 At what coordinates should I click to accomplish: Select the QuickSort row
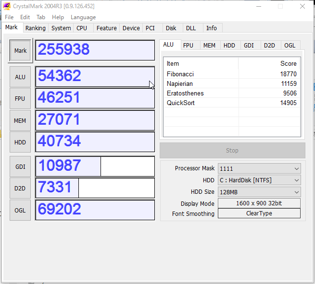point(232,103)
